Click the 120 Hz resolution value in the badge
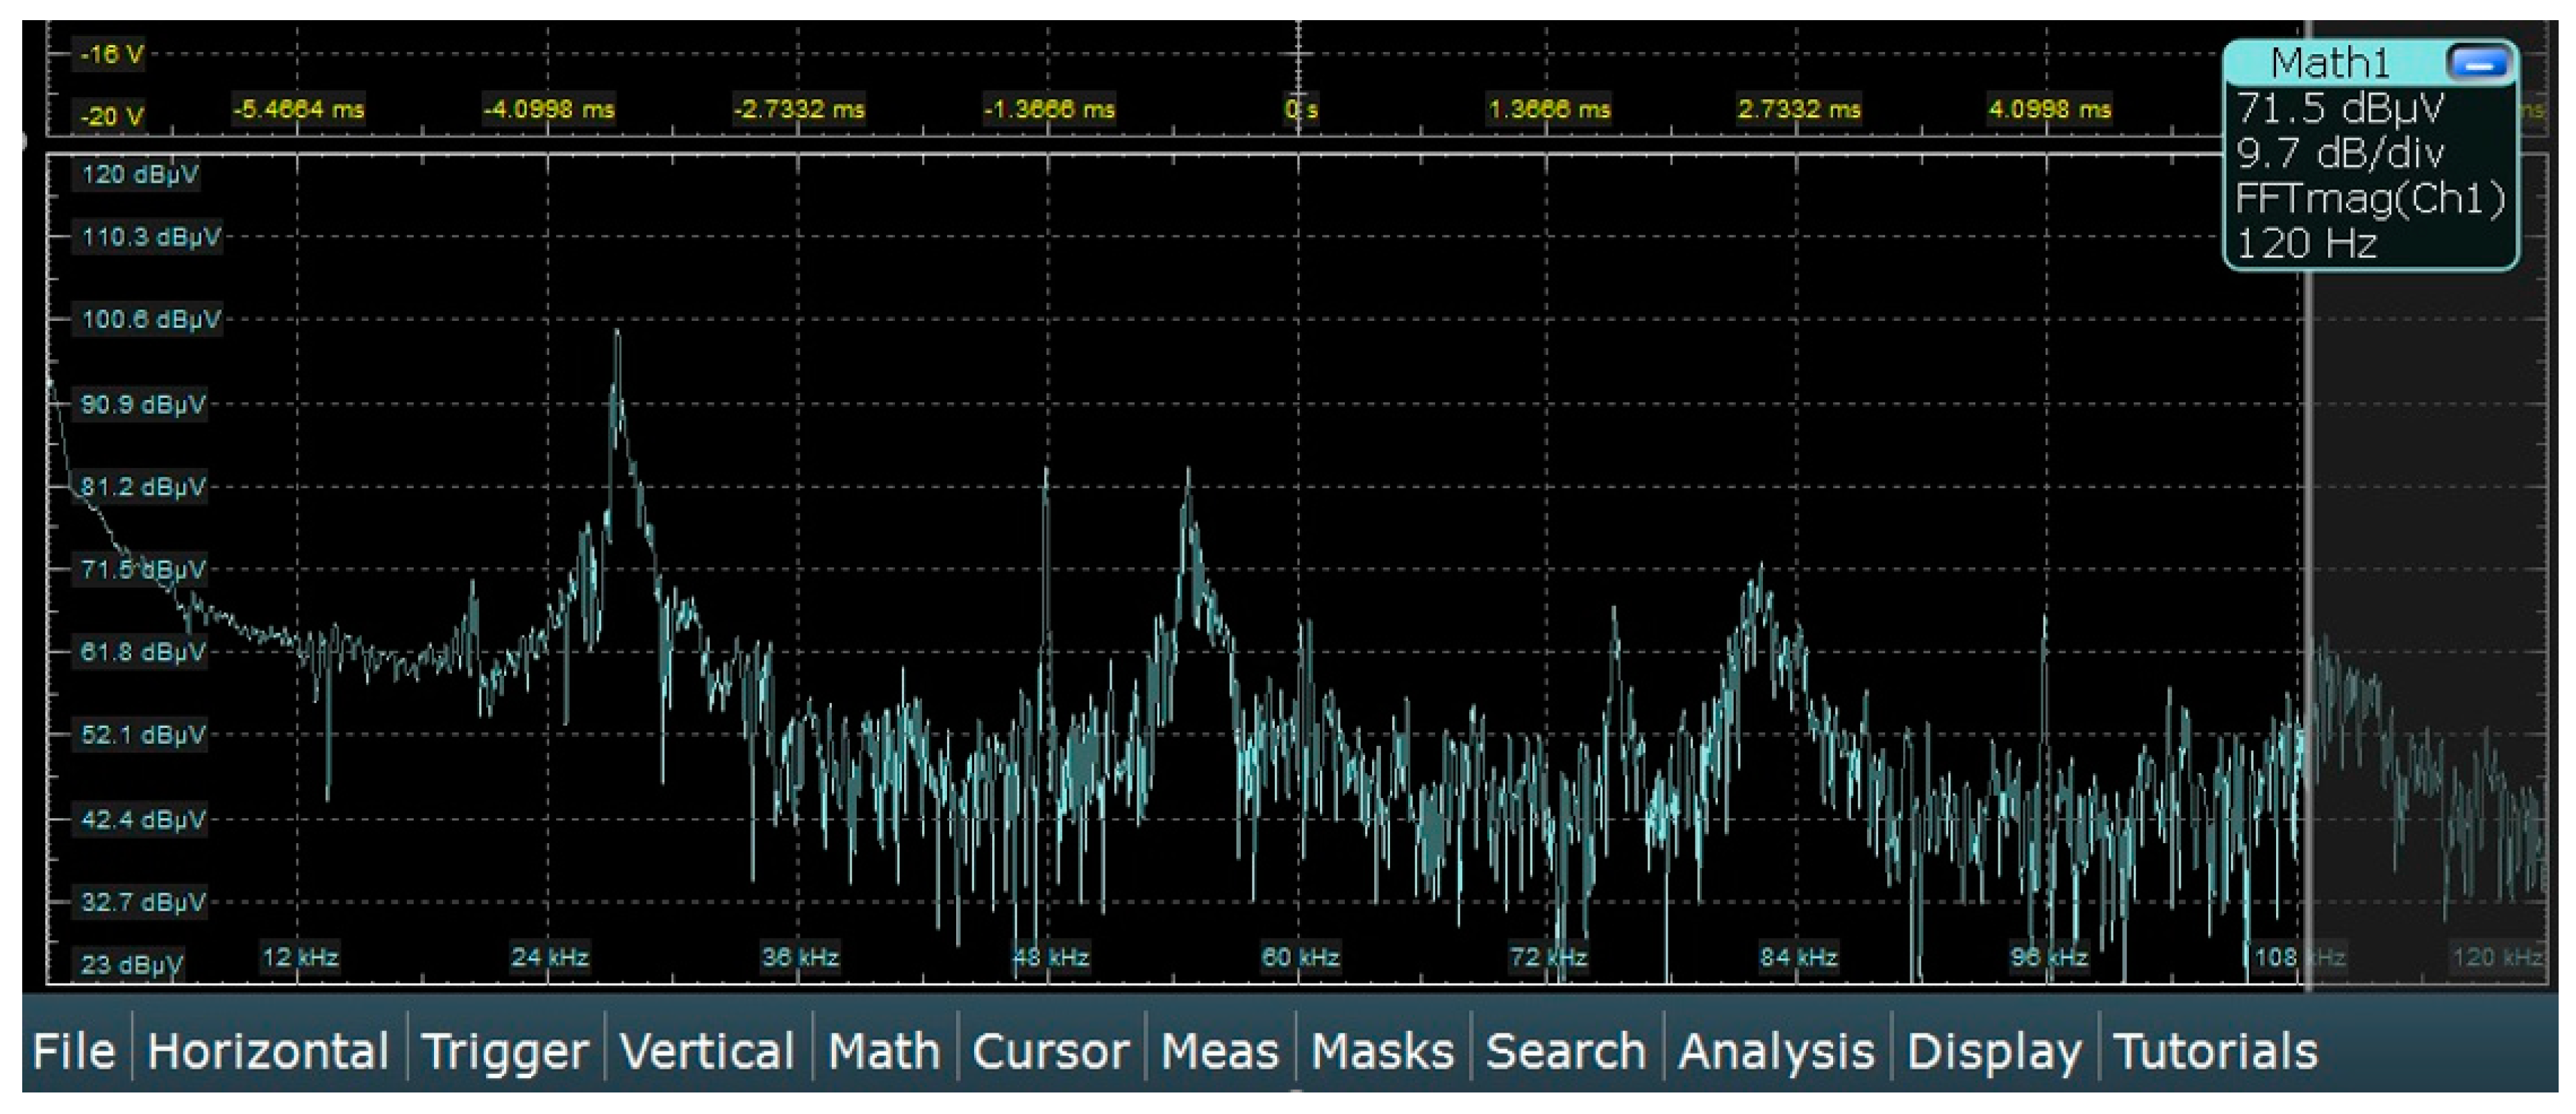This screenshot has width=2576, height=1114. point(2305,244)
